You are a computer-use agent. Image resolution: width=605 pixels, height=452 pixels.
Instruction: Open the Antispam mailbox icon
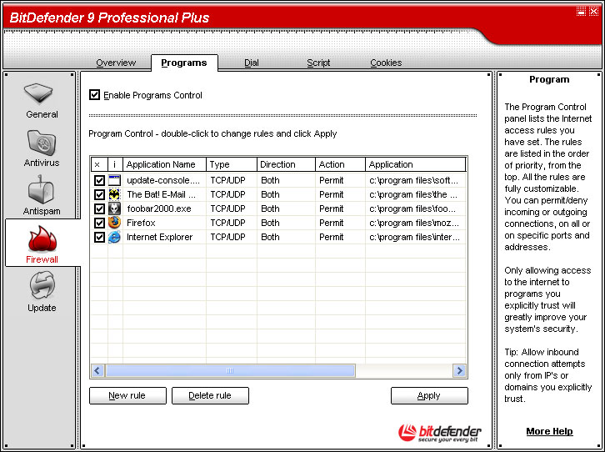[42, 190]
